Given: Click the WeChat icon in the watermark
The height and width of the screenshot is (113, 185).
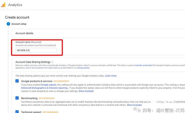Looking at the screenshot, I should [x=137, y=109].
